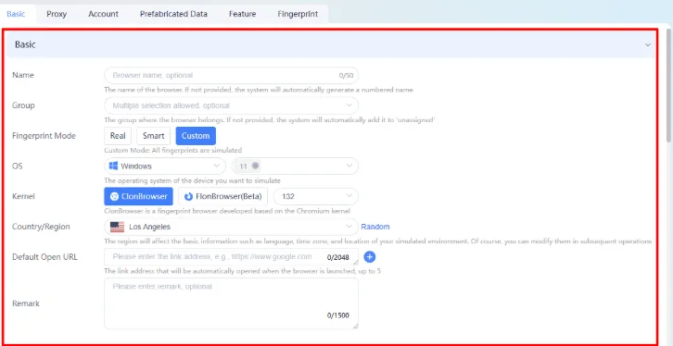The image size is (673, 346).
Task: Click the 'Country/Region' label
Action: (41, 227)
